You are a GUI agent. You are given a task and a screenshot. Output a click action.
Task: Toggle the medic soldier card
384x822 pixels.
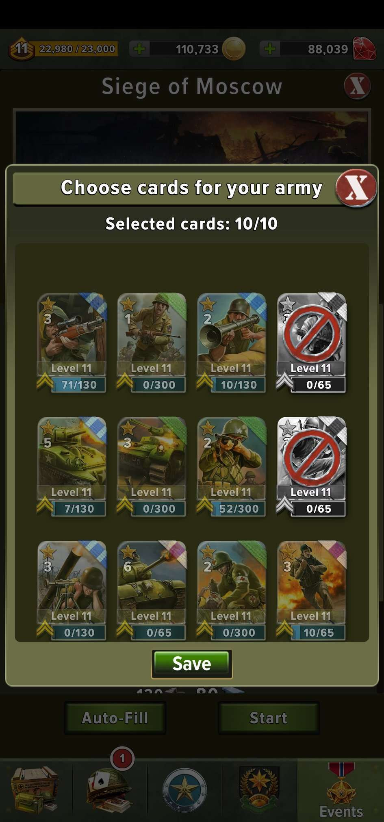pos(232,590)
